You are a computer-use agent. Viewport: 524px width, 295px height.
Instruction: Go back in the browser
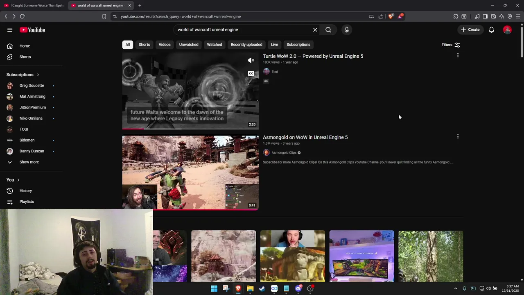tap(6, 16)
